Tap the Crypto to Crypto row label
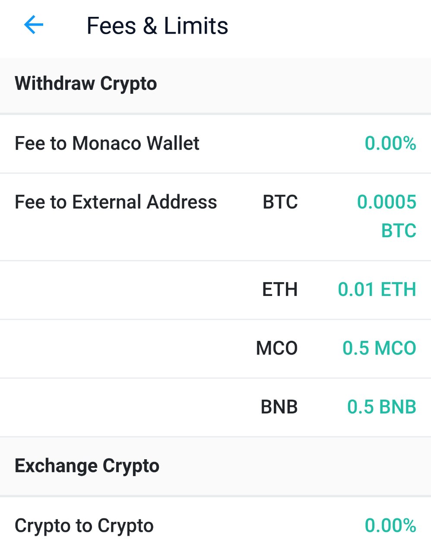The height and width of the screenshot is (553, 431). click(84, 526)
